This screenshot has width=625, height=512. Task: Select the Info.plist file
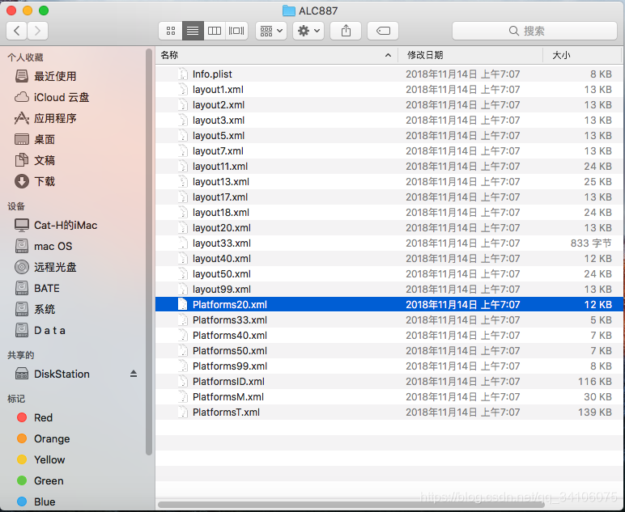389,74
